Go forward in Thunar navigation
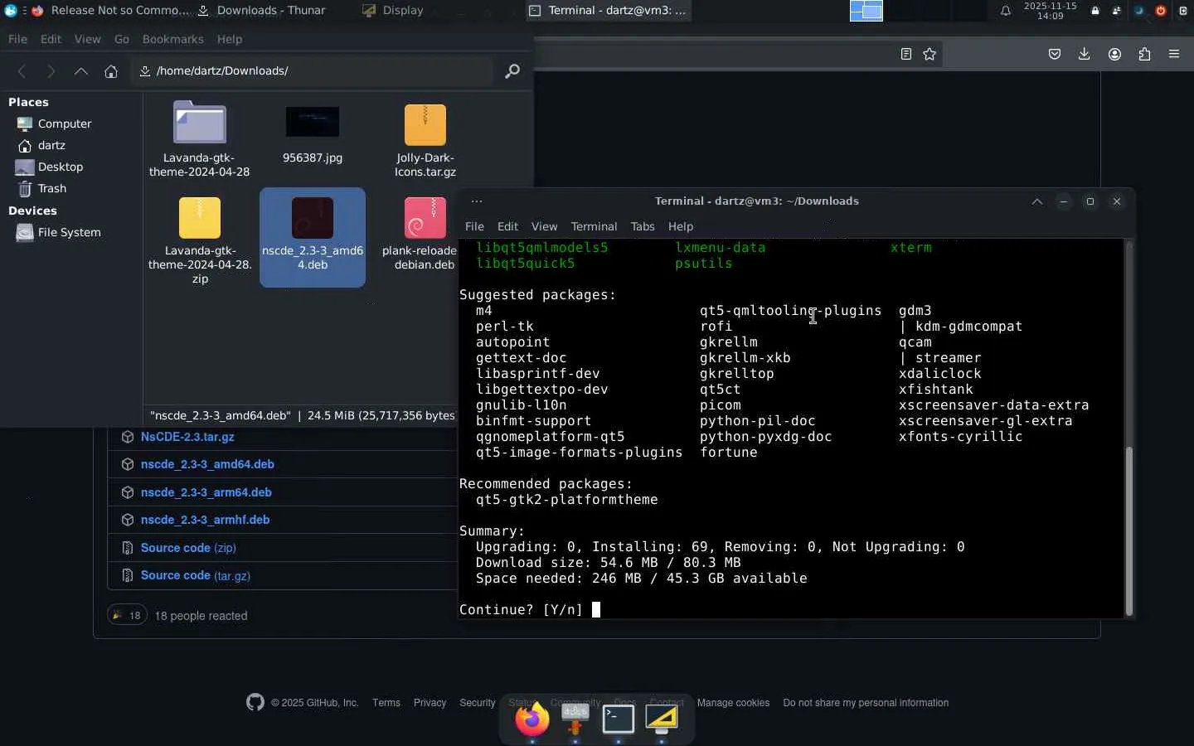Screen dimensions: 1194x746 point(51,71)
